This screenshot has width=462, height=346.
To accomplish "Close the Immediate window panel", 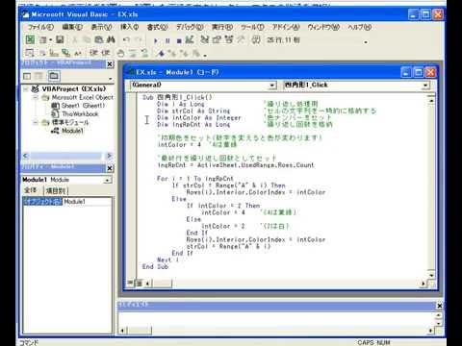I will [x=440, y=306].
